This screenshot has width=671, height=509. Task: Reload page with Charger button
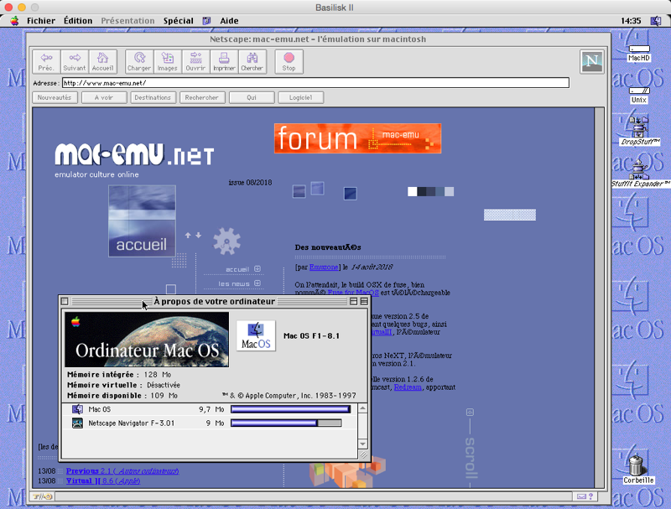click(x=139, y=61)
